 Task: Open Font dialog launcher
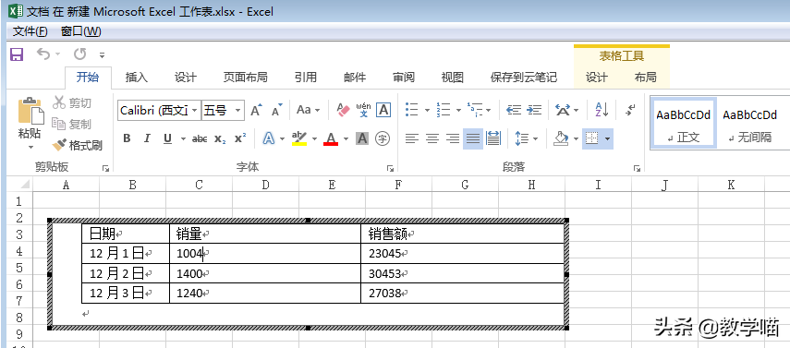point(390,168)
